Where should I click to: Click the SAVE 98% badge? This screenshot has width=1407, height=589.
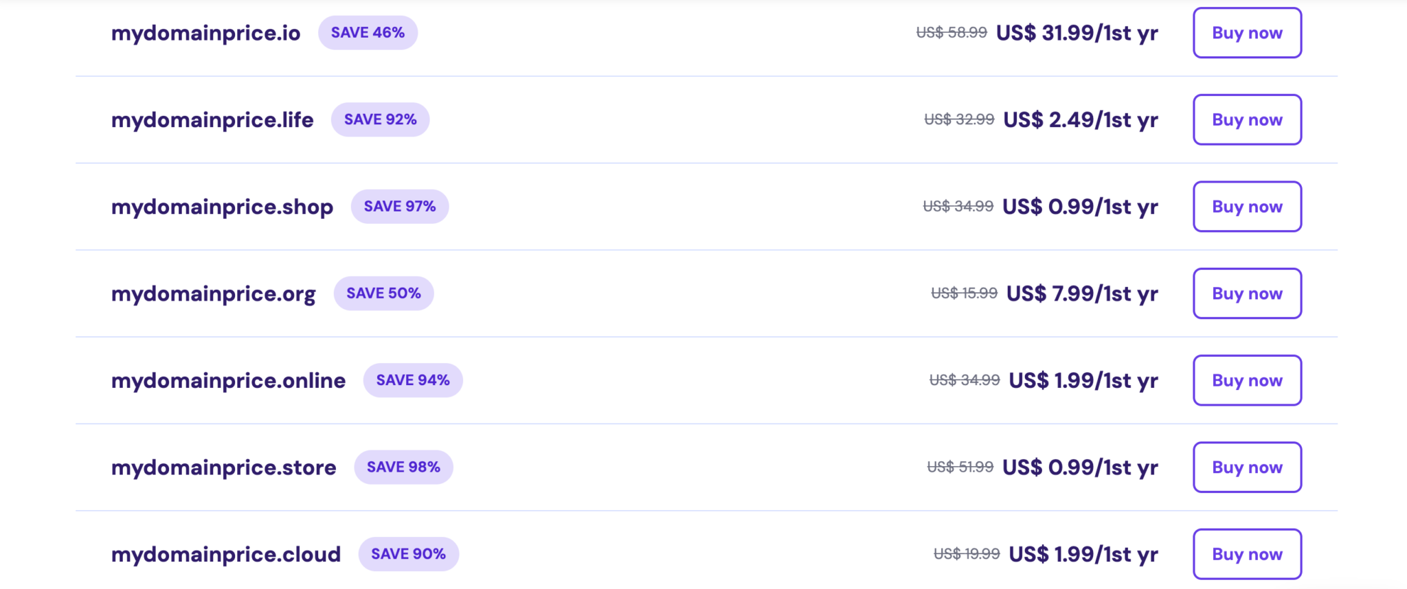[x=403, y=467]
